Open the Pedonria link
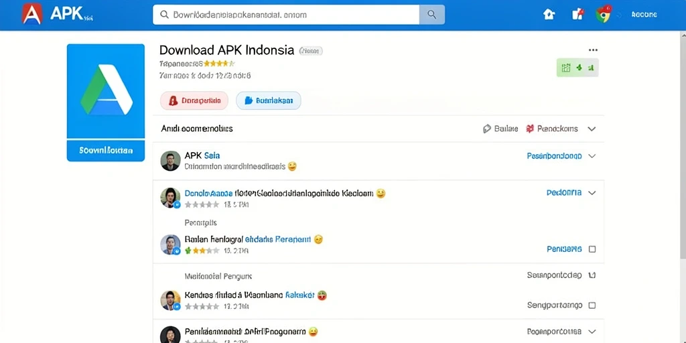This screenshot has height=343, width=686. (564, 192)
